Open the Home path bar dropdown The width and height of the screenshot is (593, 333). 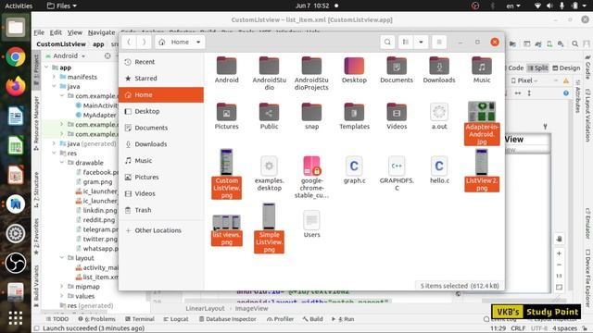pyautogui.click(x=198, y=42)
